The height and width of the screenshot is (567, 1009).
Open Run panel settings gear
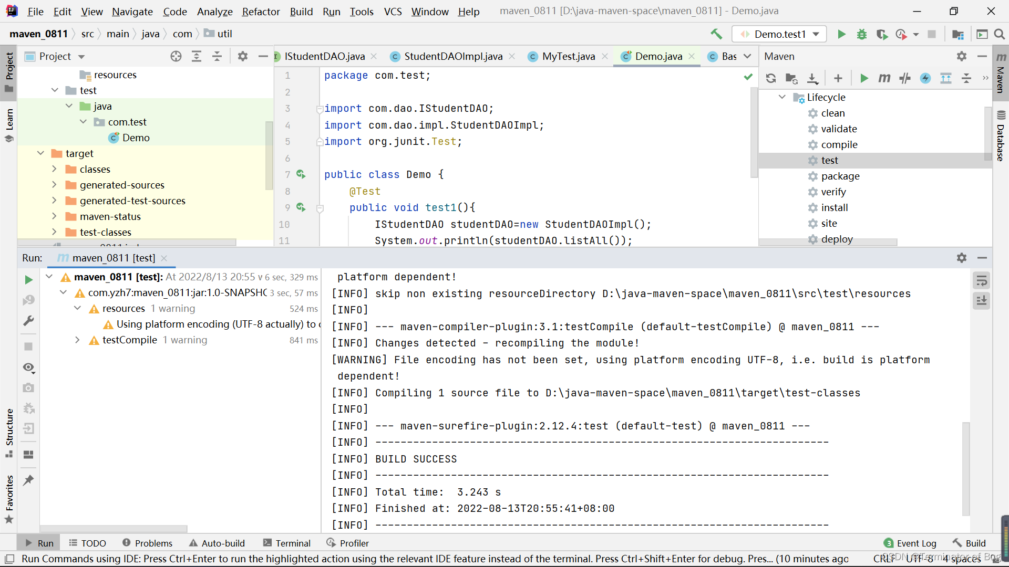[962, 258]
